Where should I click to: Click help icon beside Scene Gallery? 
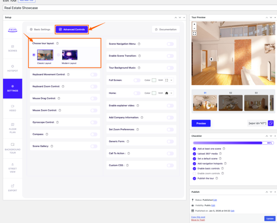(x=52, y=146)
